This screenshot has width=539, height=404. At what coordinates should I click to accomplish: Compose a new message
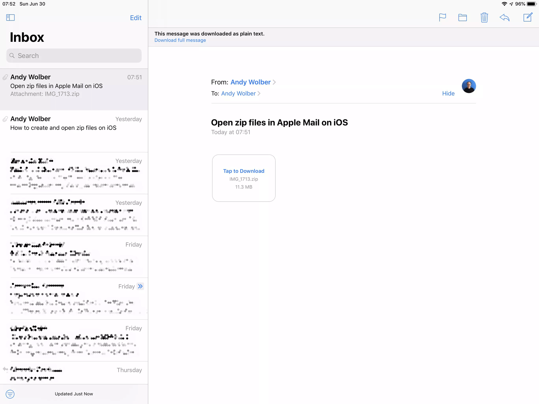tap(528, 17)
